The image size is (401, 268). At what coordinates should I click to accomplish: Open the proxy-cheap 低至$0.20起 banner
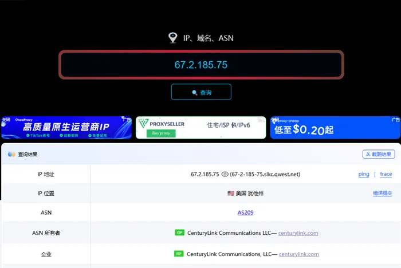point(335,128)
